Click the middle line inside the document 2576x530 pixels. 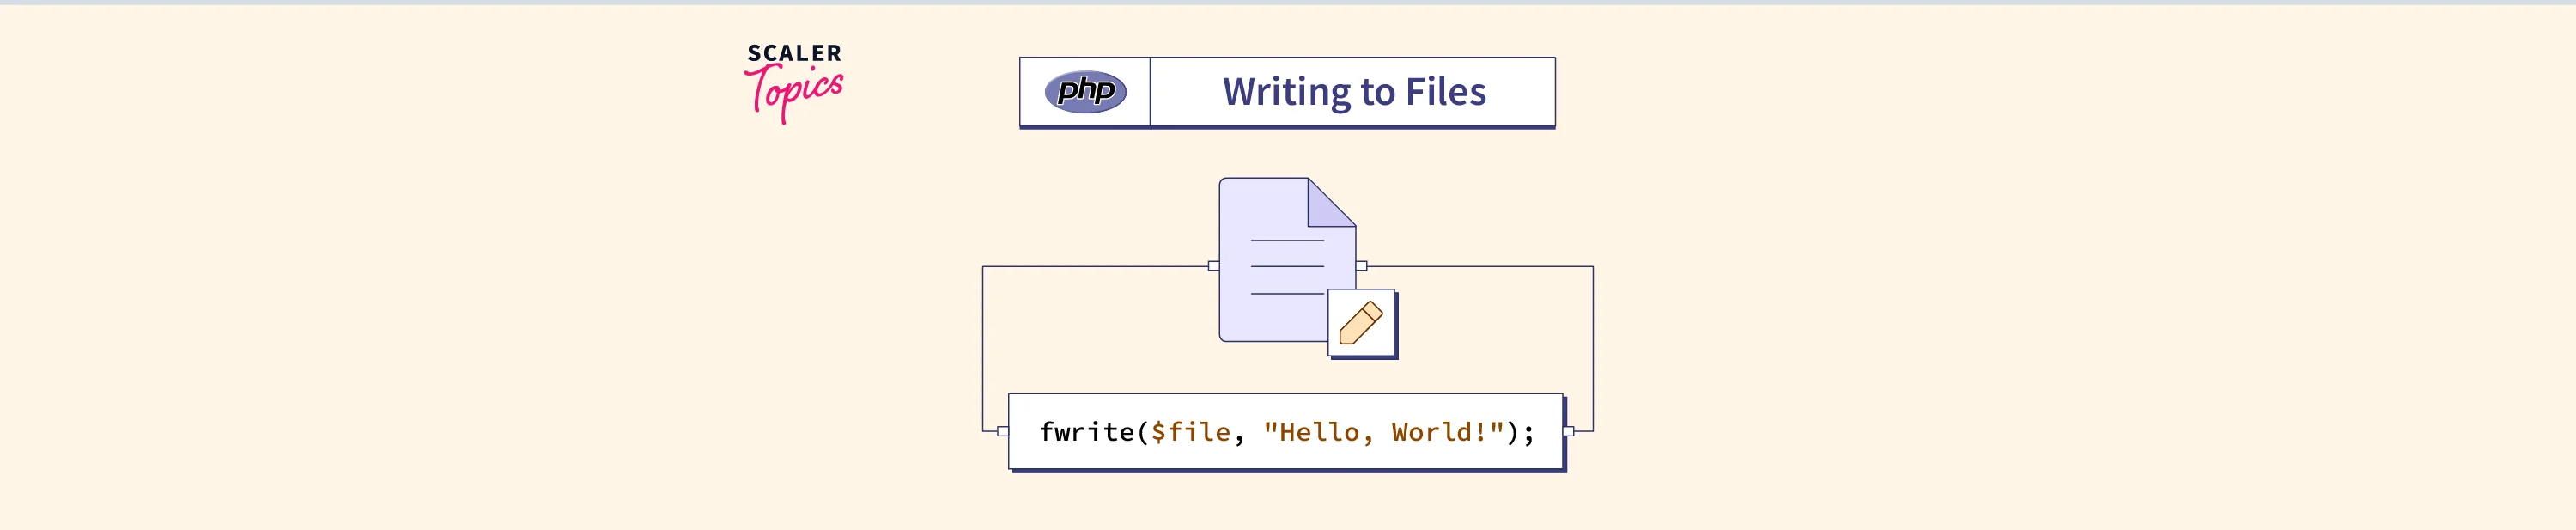pyautogui.click(x=1287, y=267)
